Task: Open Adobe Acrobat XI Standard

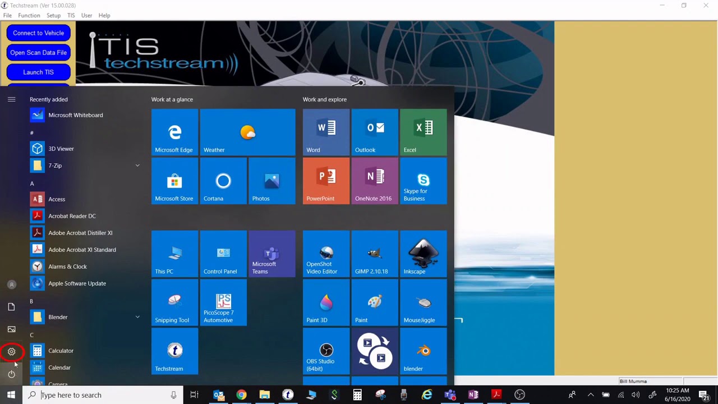Action: pyautogui.click(x=85, y=250)
